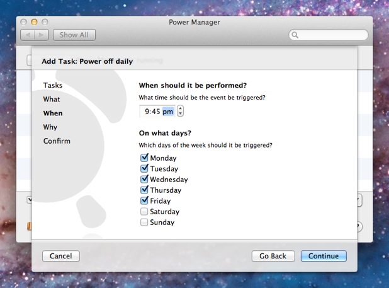Click the forward navigation arrow
This screenshot has width=389, height=288.
(42, 35)
